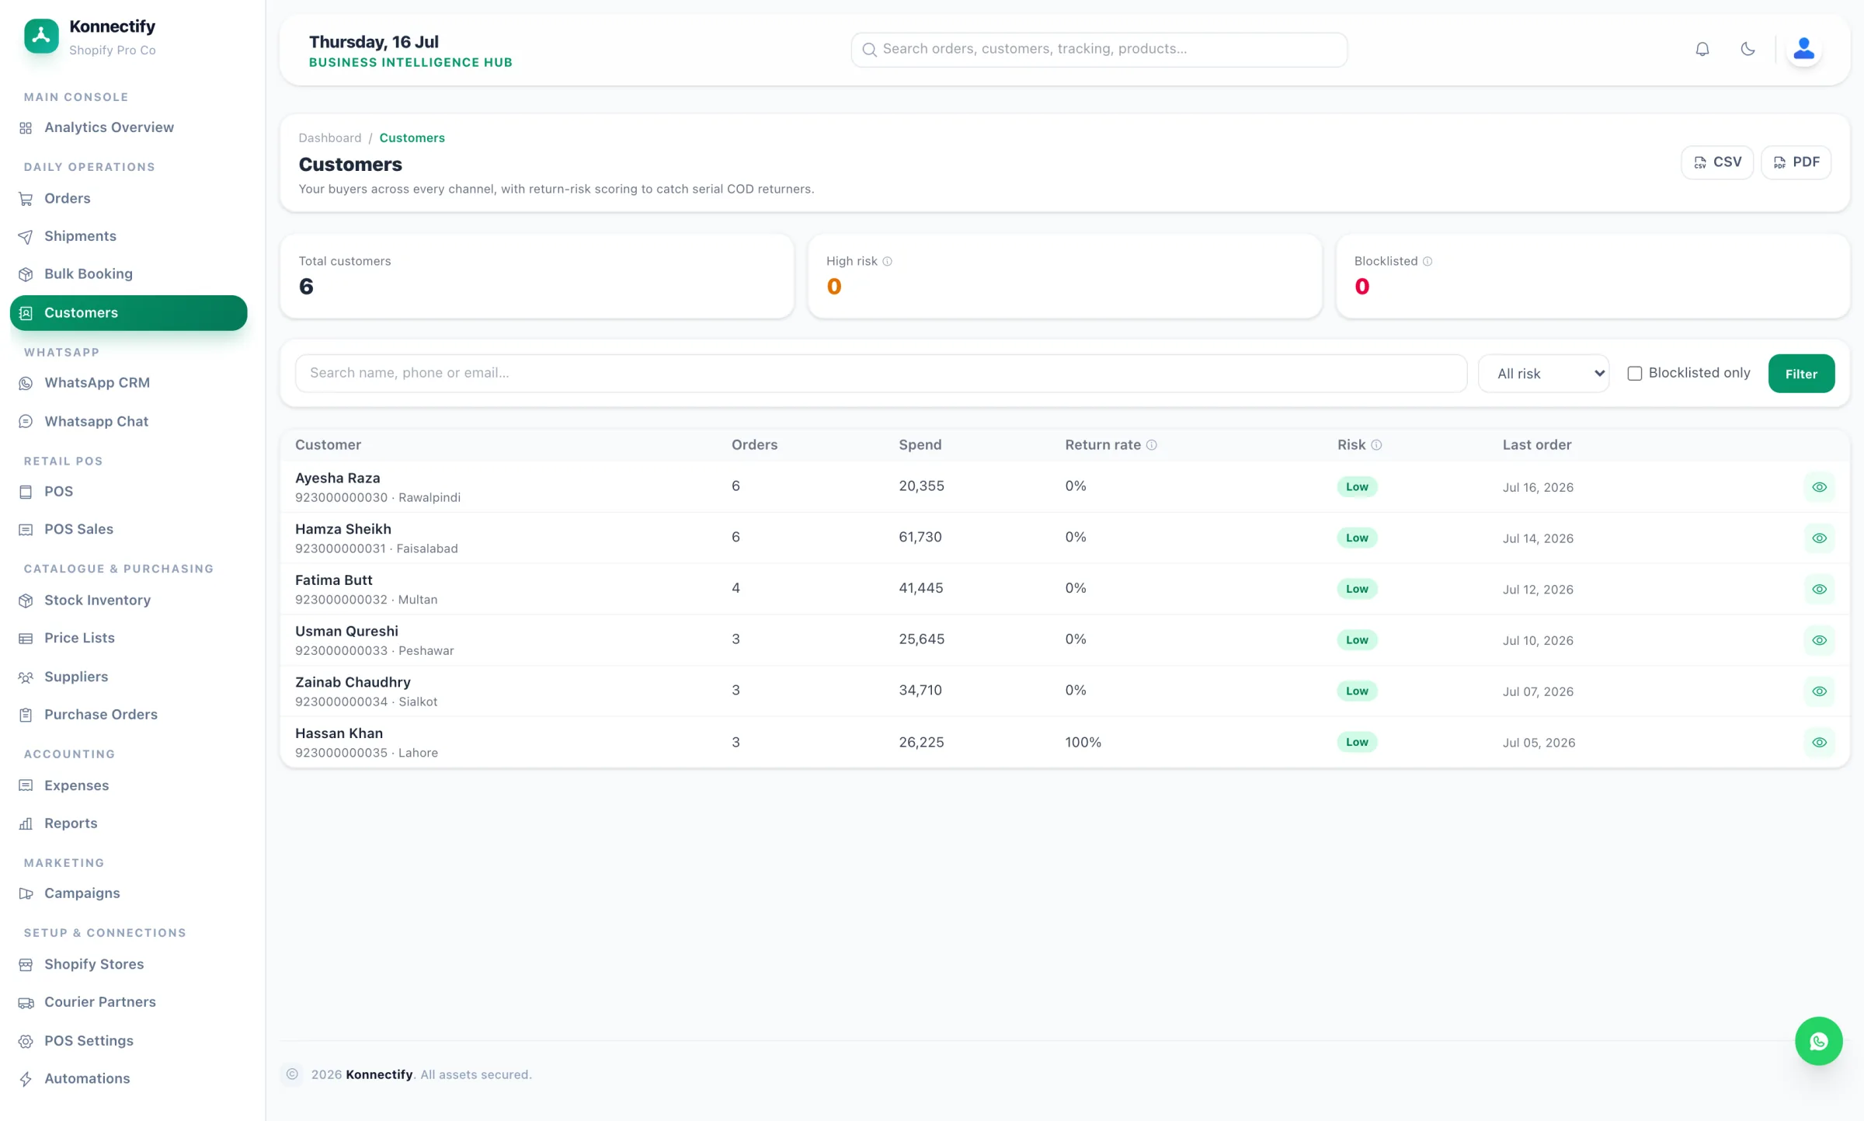Click Ayesha Raza's Low risk badge
Viewport: 1864px width, 1121px height.
[x=1357, y=487]
